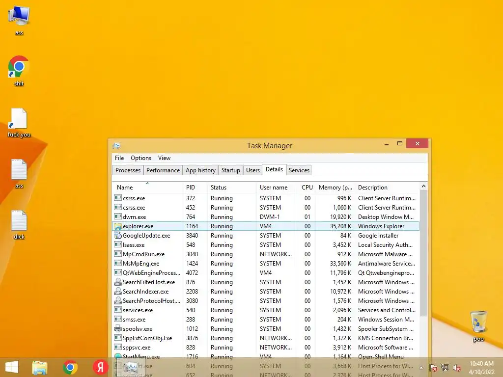503x377 pixels.
Task: Open the Windows Start button
Action: pyautogui.click(x=12, y=367)
